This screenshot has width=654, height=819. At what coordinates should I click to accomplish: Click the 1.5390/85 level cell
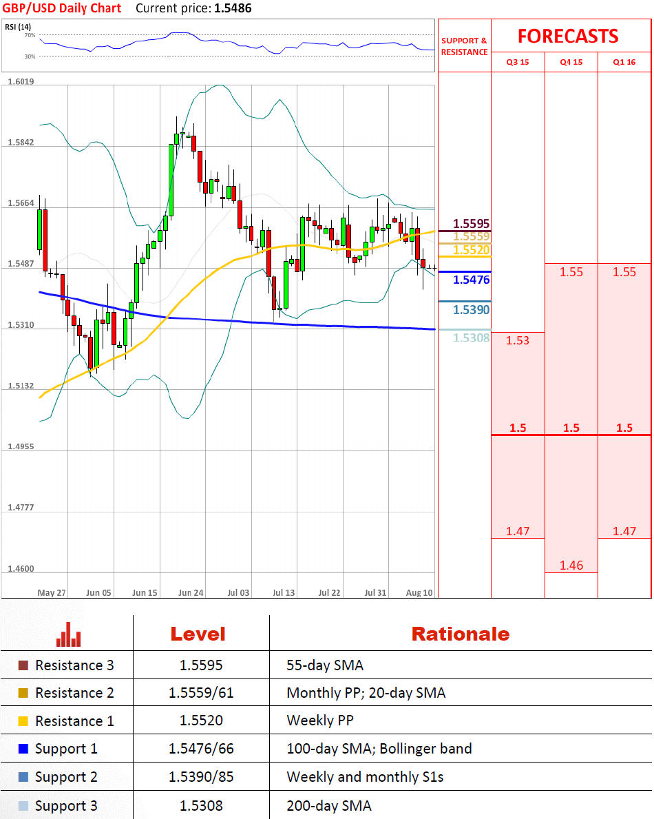pos(201,777)
